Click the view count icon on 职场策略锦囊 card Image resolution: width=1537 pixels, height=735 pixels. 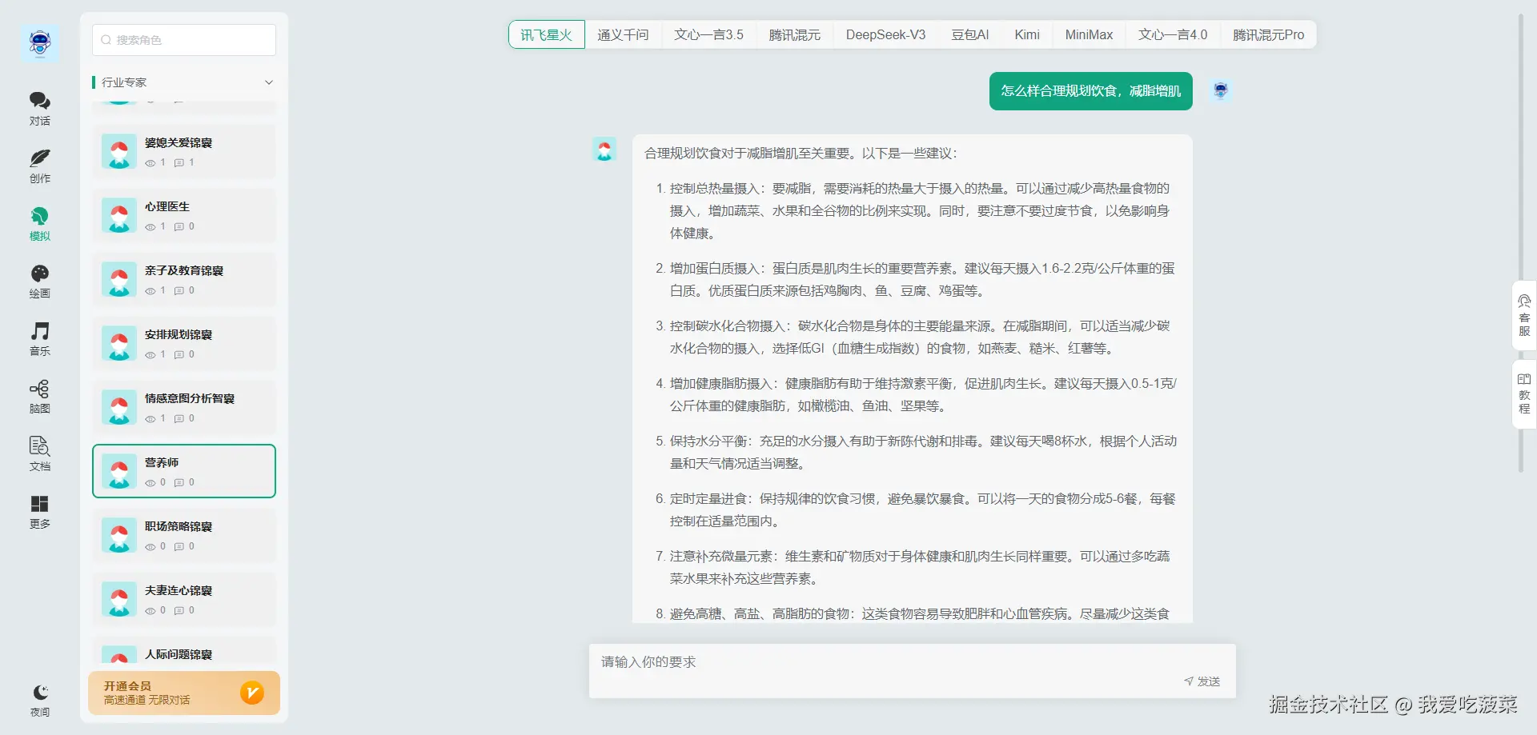150,547
